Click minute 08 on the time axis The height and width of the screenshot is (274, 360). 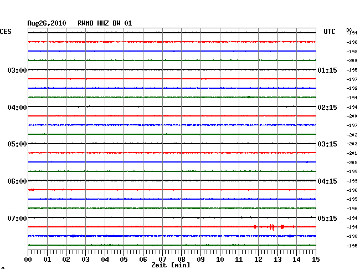click(x=181, y=260)
